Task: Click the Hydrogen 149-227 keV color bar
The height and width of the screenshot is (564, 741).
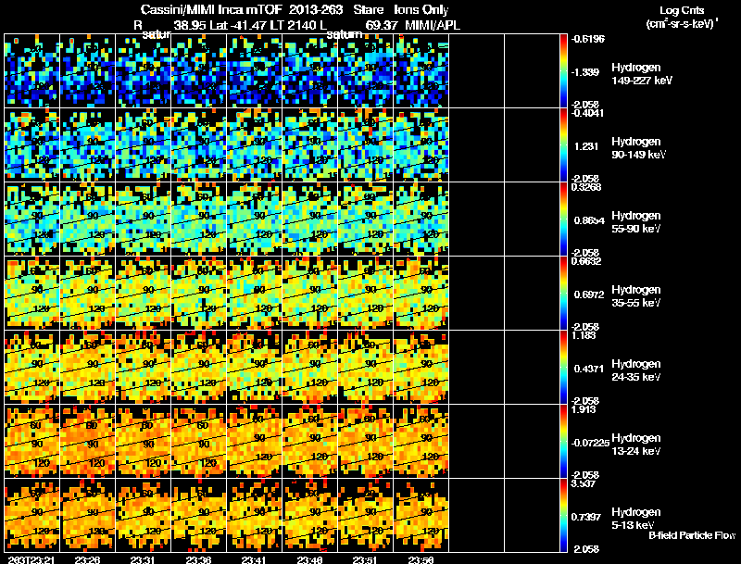Action: tap(563, 71)
